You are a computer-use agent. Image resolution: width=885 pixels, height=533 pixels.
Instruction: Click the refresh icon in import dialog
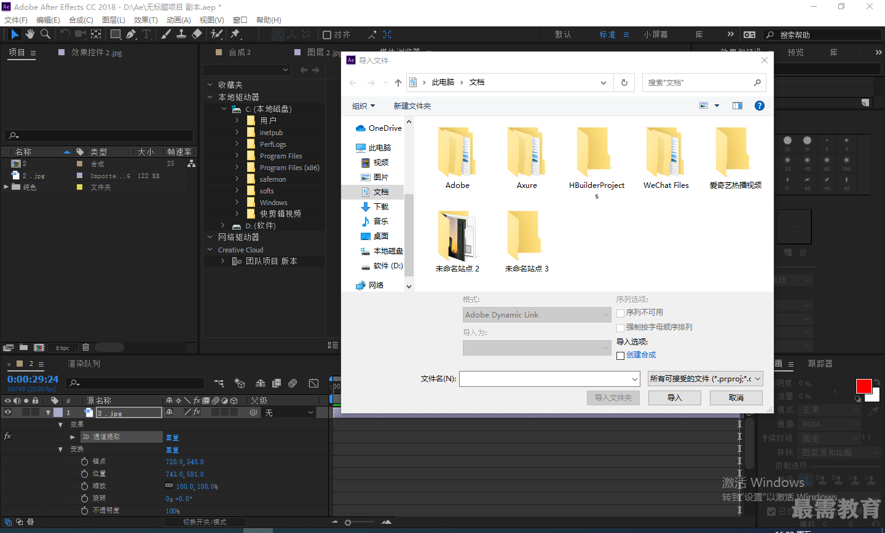pyautogui.click(x=624, y=82)
